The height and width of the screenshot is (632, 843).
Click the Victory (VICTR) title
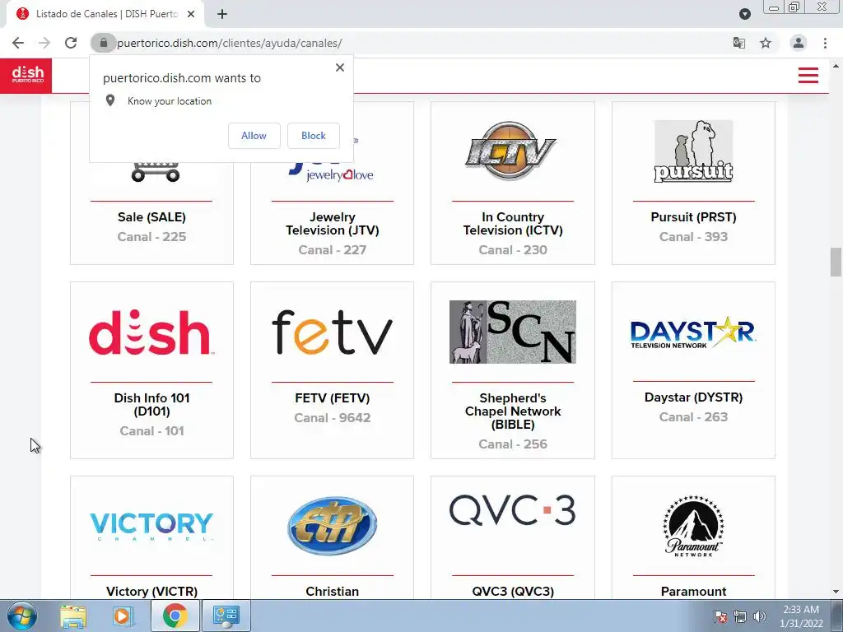[x=151, y=591]
